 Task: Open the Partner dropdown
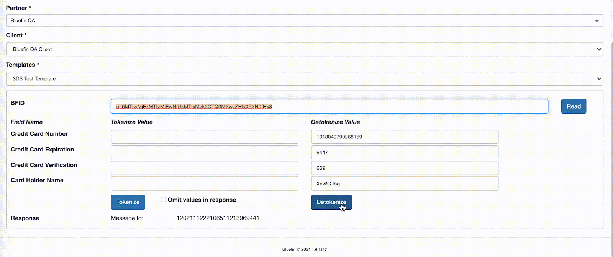pyautogui.click(x=305, y=21)
